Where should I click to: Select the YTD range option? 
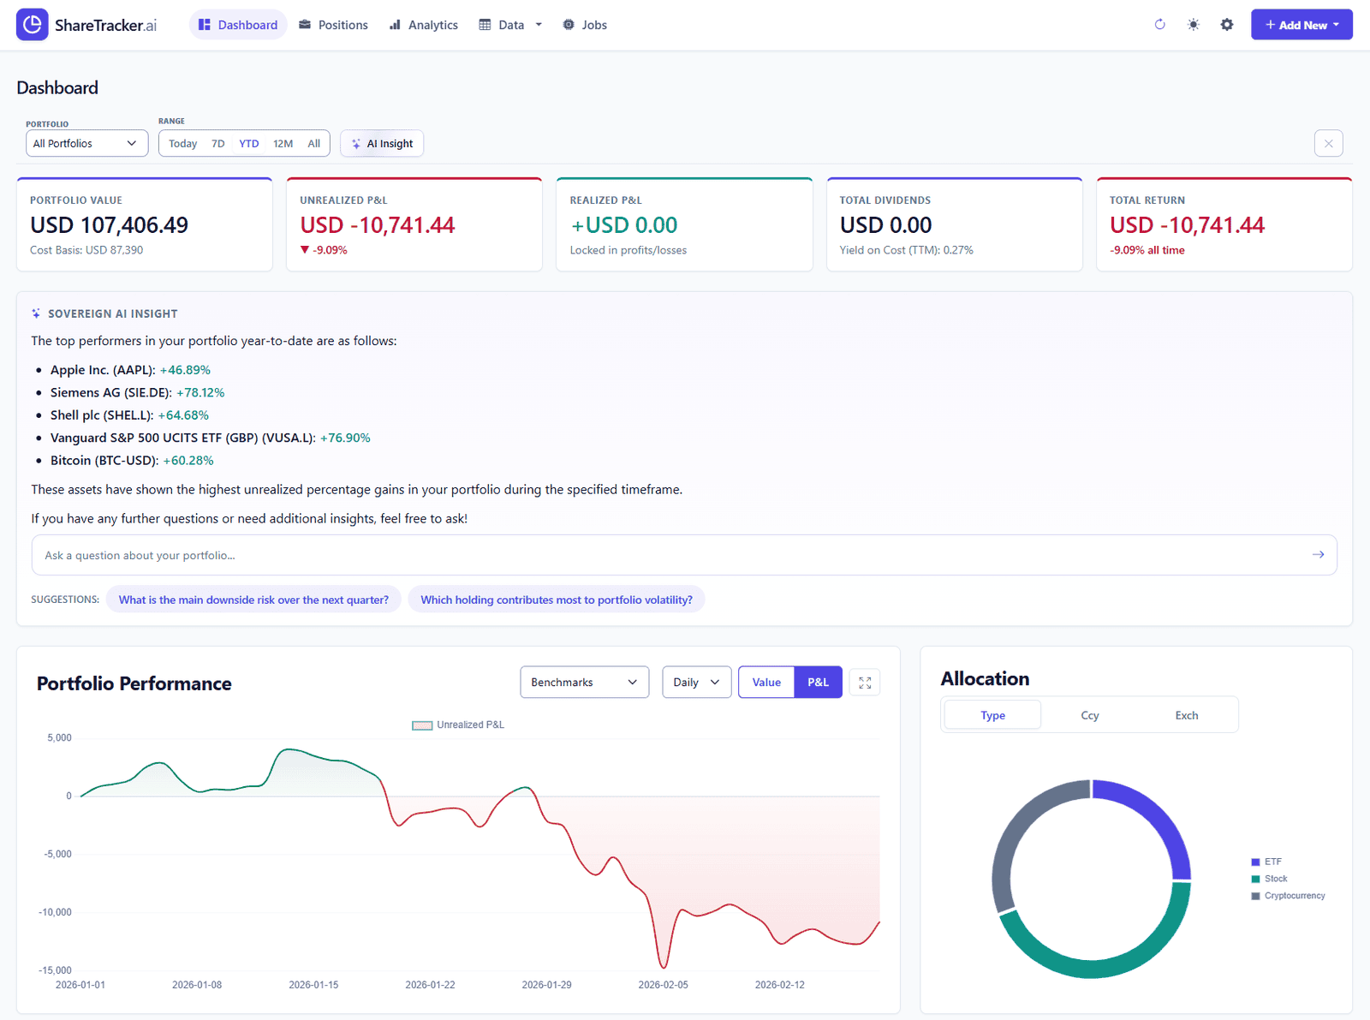pyautogui.click(x=248, y=143)
